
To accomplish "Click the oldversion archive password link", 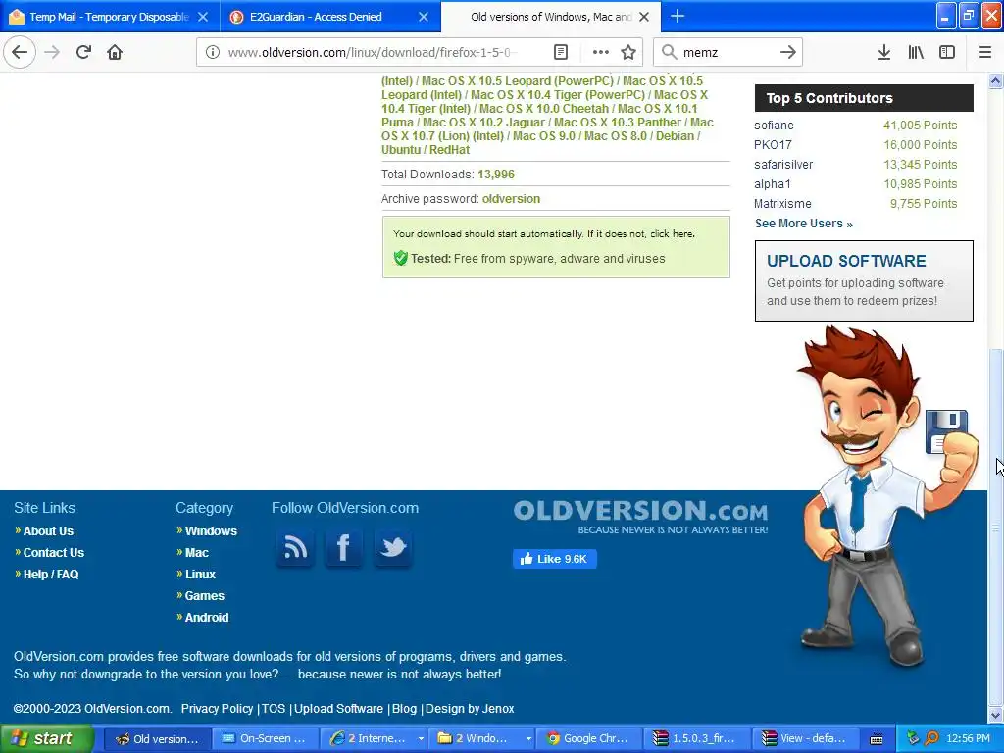I will (x=511, y=198).
